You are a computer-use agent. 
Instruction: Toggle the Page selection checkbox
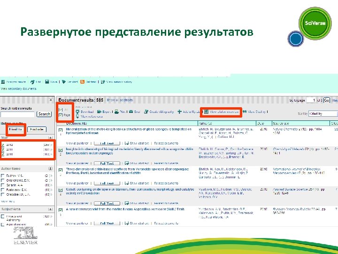click(x=61, y=115)
